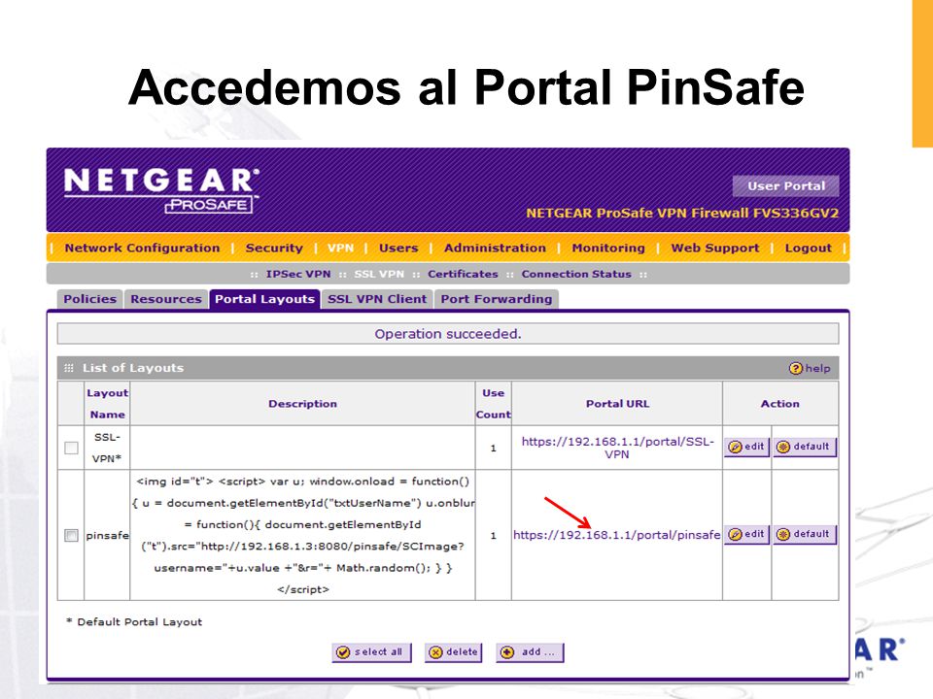
Task: Click the SSL-VPN* layout name cell
Action: tap(107, 448)
